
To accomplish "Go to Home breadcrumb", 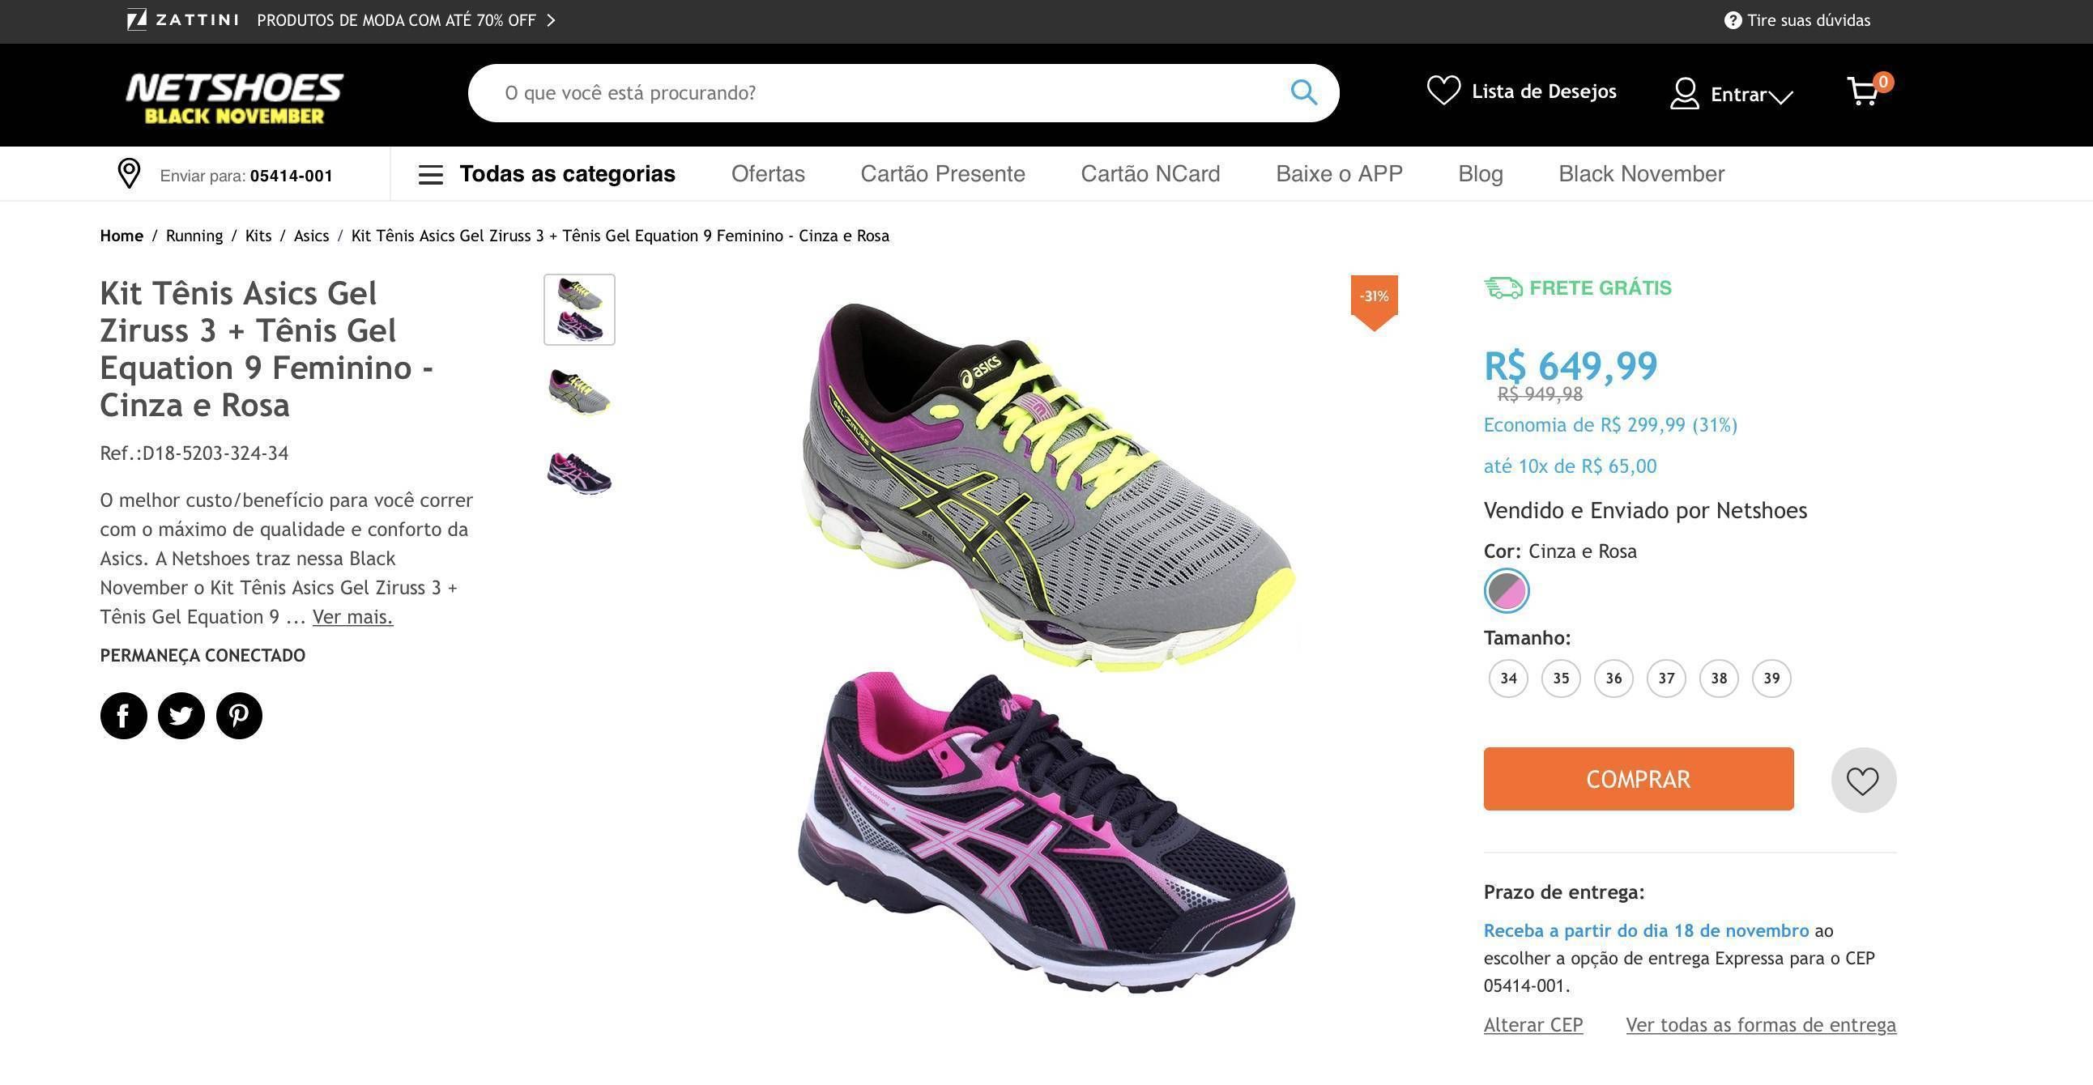I will (121, 236).
